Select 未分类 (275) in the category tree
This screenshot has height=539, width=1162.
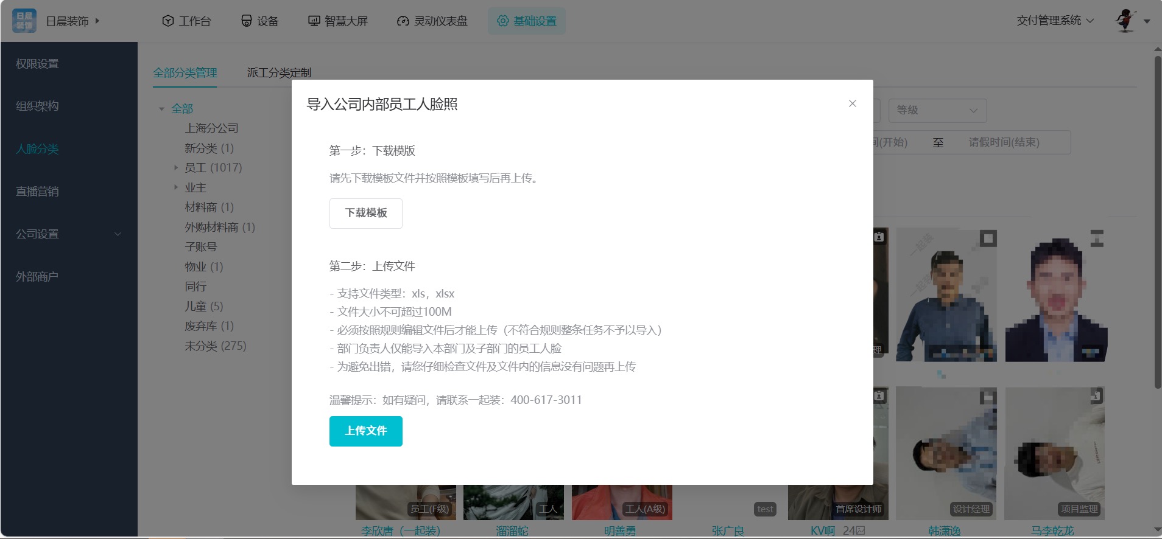click(x=216, y=346)
